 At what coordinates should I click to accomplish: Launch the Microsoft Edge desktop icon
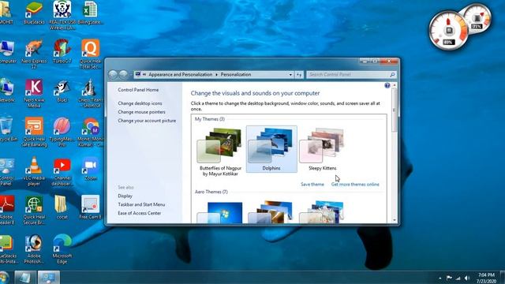pos(62,249)
